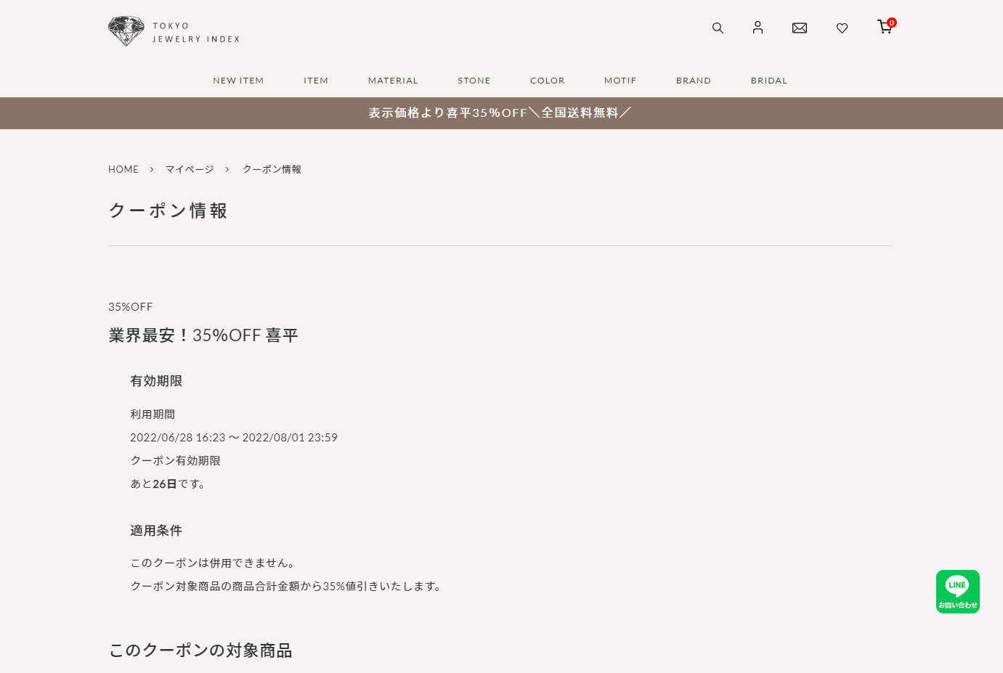Open the NEW ITEM menu
Image resolution: width=1003 pixels, height=673 pixels.
pyautogui.click(x=238, y=81)
